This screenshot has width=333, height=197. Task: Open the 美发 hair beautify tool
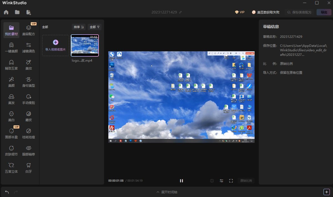pos(11,99)
